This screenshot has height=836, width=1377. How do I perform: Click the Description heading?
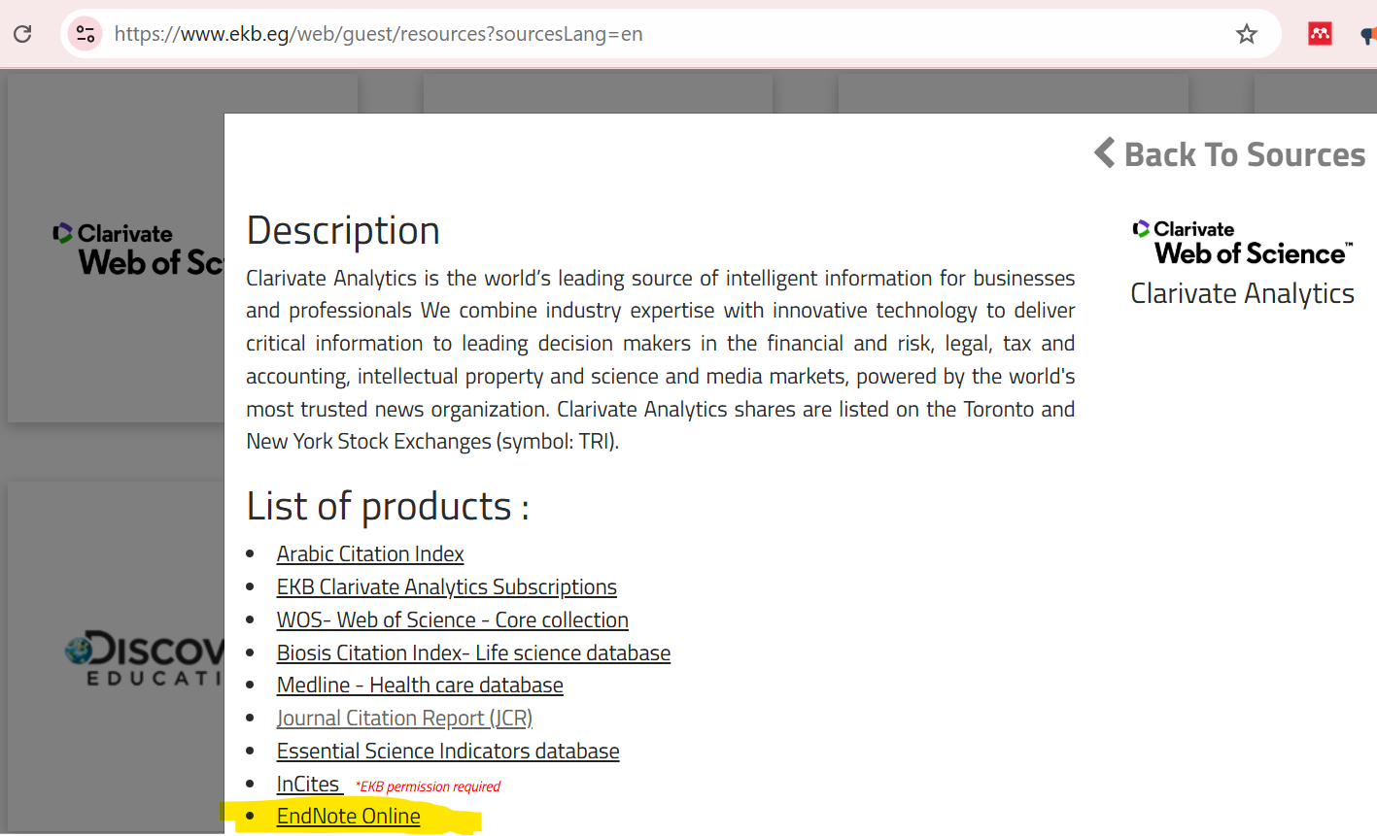[343, 231]
